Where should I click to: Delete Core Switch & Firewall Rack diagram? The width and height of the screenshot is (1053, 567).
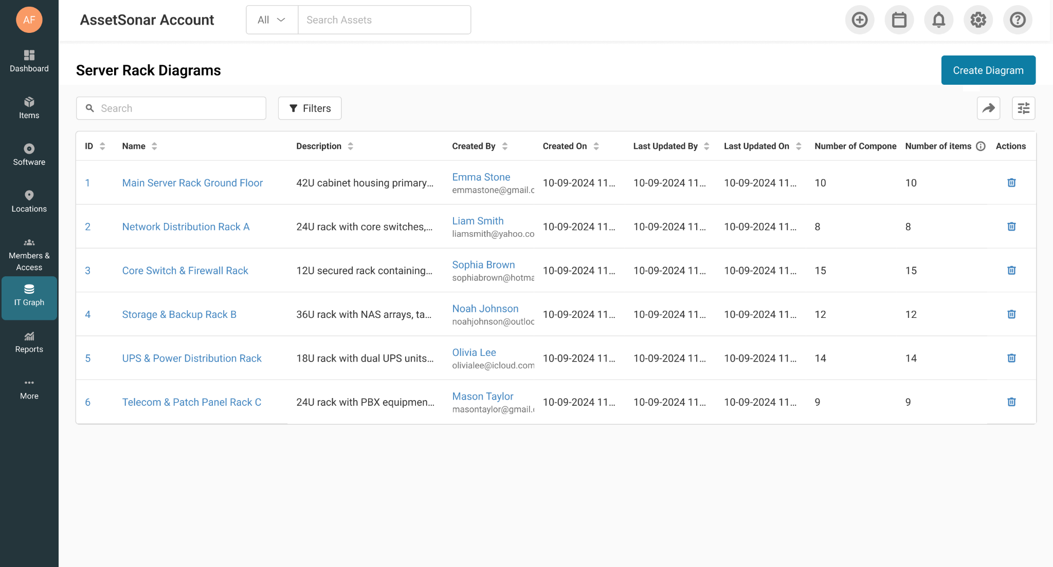point(1011,271)
